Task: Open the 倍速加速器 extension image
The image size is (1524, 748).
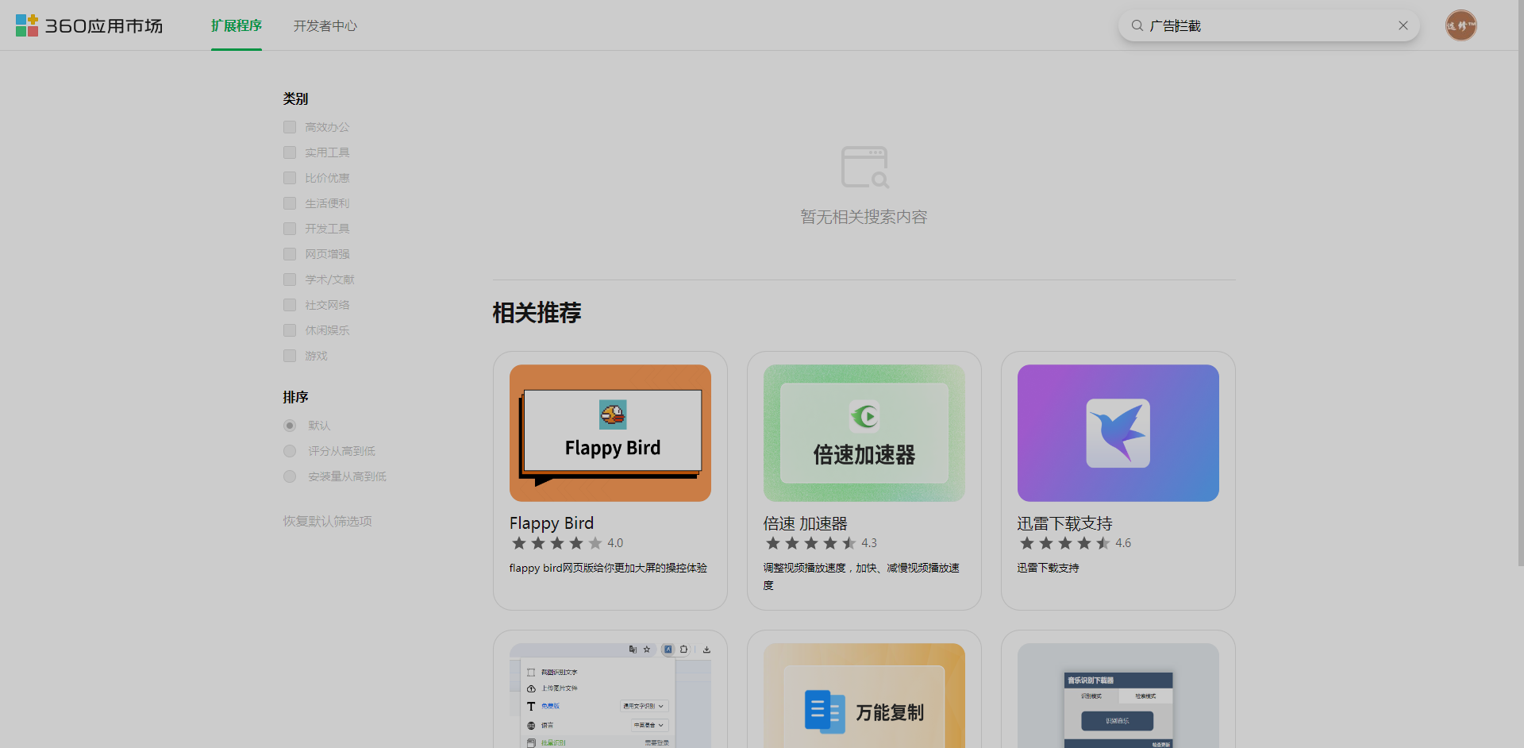Action: click(864, 433)
